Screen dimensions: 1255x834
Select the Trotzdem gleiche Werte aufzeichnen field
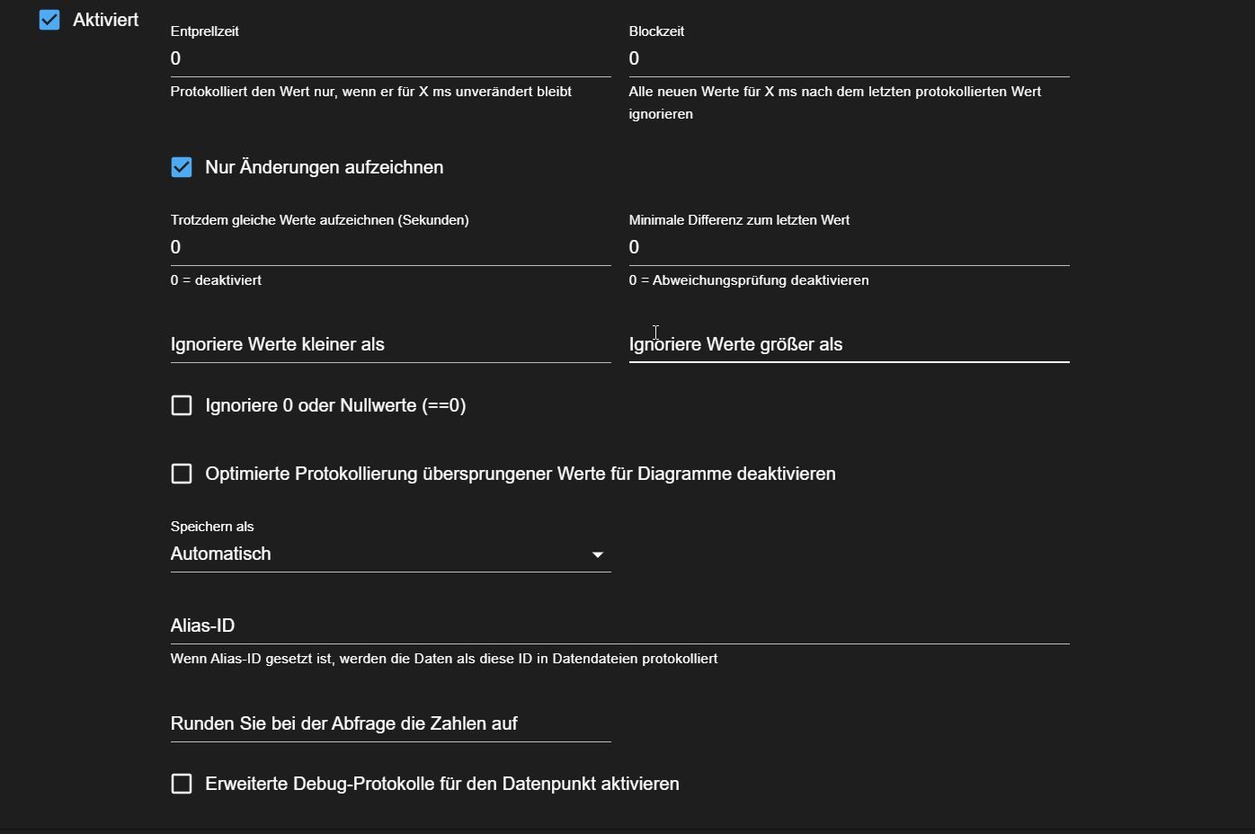coord(390,247)
